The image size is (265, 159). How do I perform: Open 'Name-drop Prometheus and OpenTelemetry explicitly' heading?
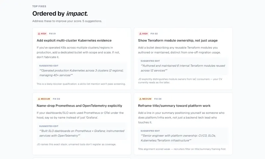pyautogui.click(x=79, y=106)
